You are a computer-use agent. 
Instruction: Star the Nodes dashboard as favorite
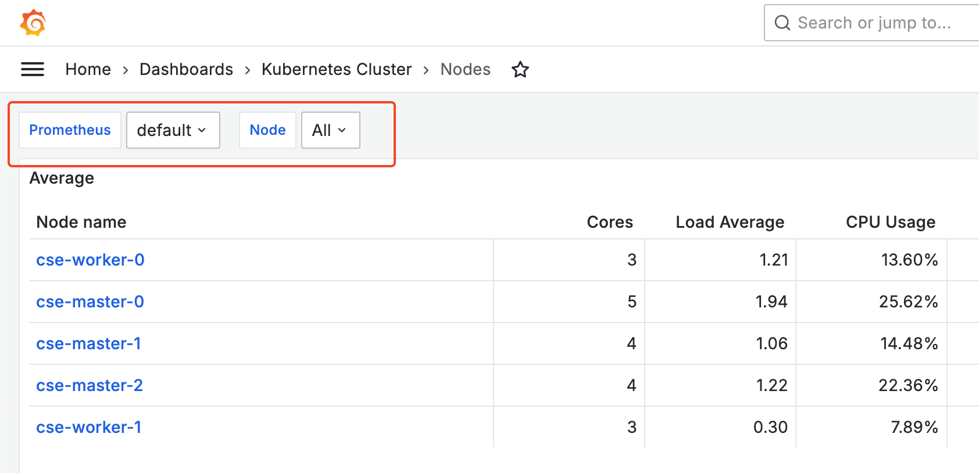pyautogui.click(x=520, y=70)
